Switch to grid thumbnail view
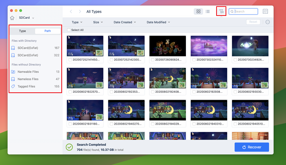This screenshot has width=286, height=165. (198, 11)
